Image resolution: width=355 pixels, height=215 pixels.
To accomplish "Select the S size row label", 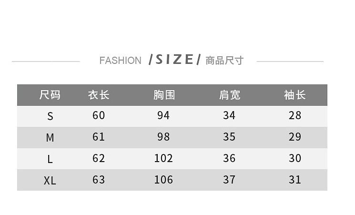I will click(50, 116).
